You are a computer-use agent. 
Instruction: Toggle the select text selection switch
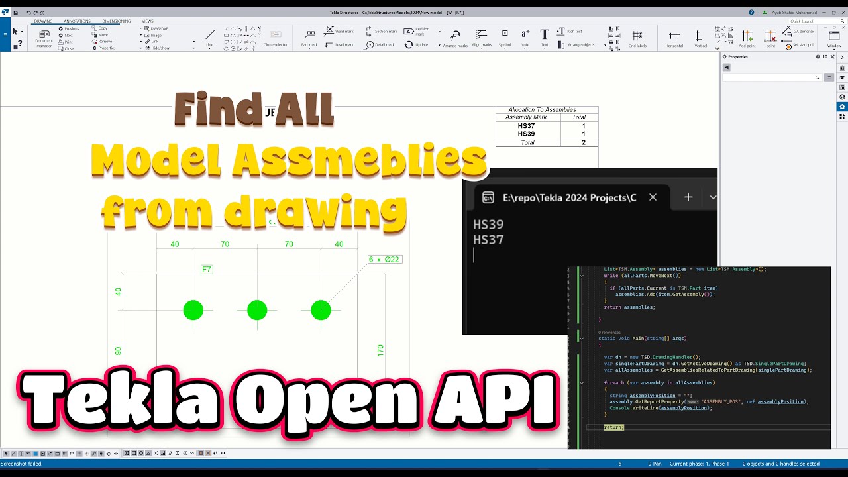pos(21,454)
